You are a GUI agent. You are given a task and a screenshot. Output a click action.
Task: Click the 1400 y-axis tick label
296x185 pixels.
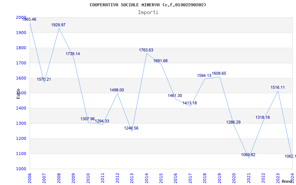point(21,108)
